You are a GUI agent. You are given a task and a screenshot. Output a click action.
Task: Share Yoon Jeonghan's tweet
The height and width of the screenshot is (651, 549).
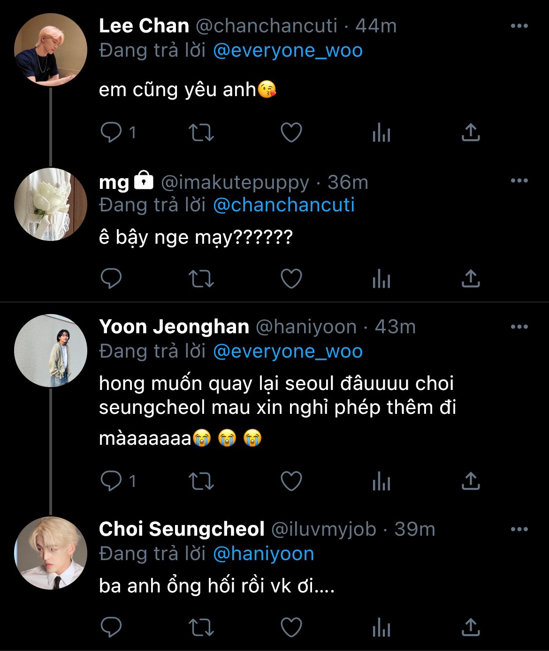(470, 481)
